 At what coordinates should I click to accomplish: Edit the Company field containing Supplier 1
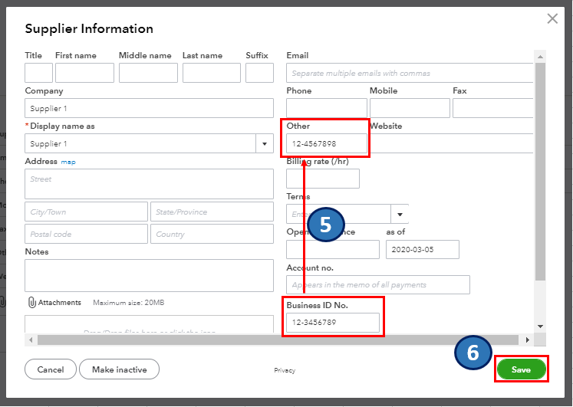(x=149, y=108)
